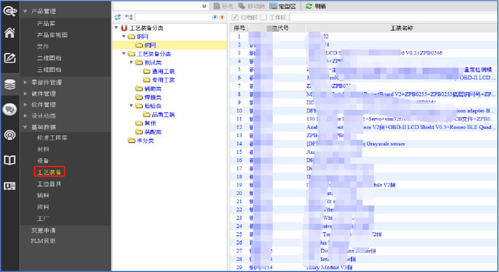Select the 品质工装 folder in tree

pyautogui.click(x=162, y=114)
